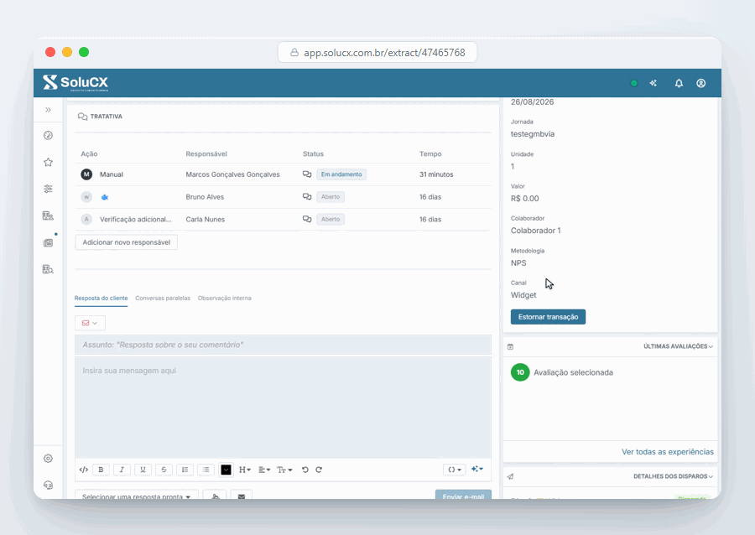Viewport: 755px width, 535px height.
Task: Redo the last edit in editor
Action: pos(319,470)
